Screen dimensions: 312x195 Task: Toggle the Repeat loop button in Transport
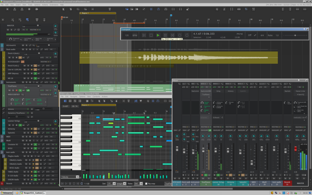(x=187, y=35)
